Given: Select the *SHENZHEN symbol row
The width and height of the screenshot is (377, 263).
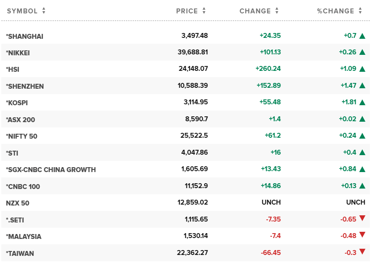Looking at the screenshot, I should tap(25, 86).
